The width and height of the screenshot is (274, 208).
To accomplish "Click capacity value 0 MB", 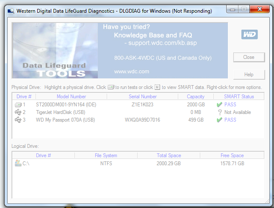I will point(196,112).
